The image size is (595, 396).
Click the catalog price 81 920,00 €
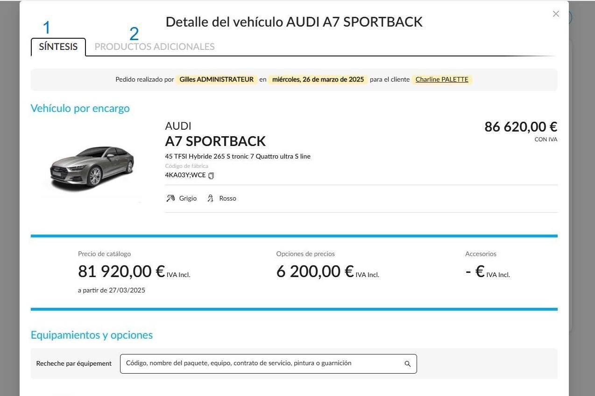pyautogui.click(x=121, y=271)
